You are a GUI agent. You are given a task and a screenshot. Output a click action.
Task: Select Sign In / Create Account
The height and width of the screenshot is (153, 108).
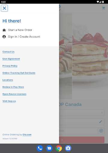coord(24,37)
